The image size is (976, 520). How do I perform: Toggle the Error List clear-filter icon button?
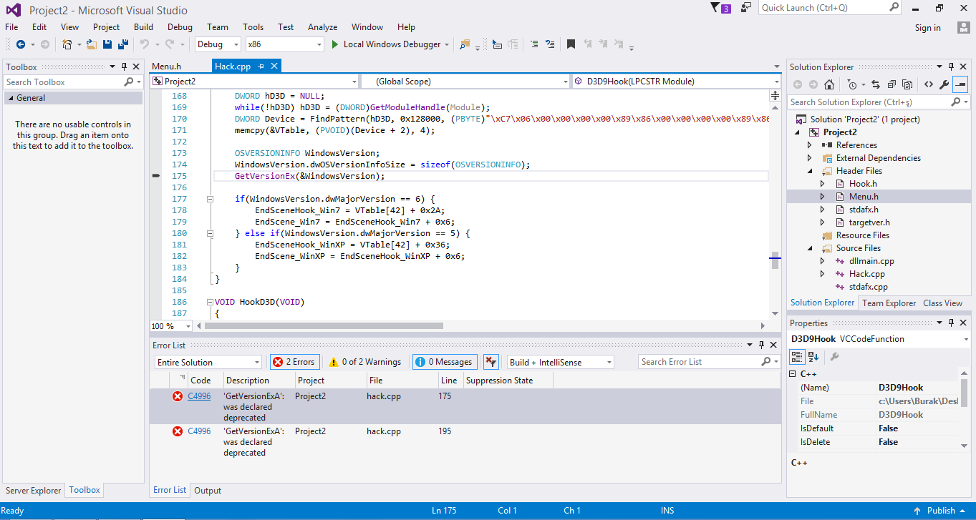pyautogui.click(x=491, y=362)
